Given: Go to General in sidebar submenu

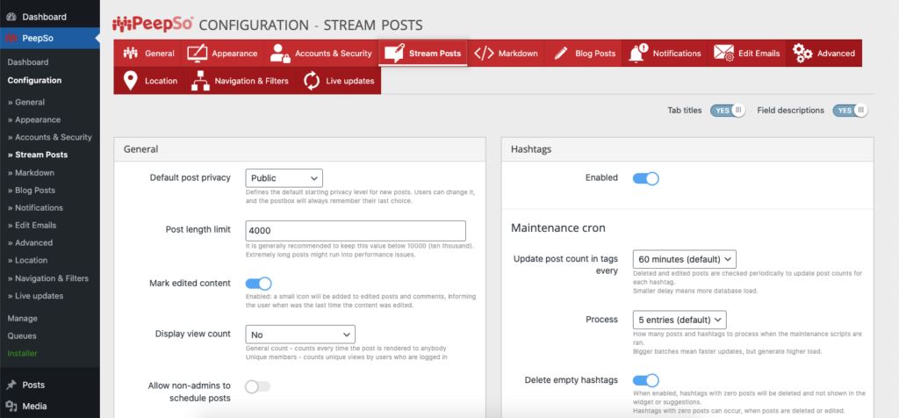Looking at the screenshot, I should (x=25, y=102).
